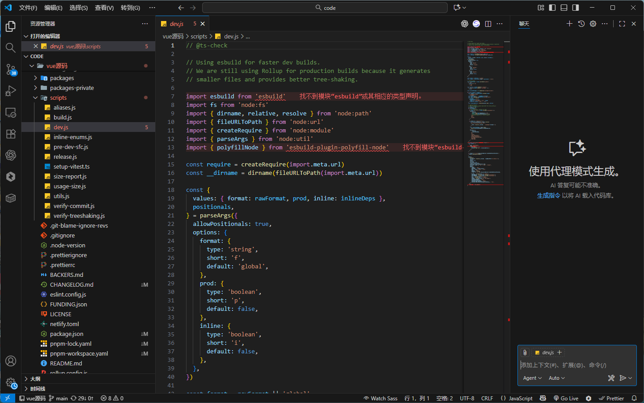Click the ChatGPT icon in editor toolbar

point(465,24)
